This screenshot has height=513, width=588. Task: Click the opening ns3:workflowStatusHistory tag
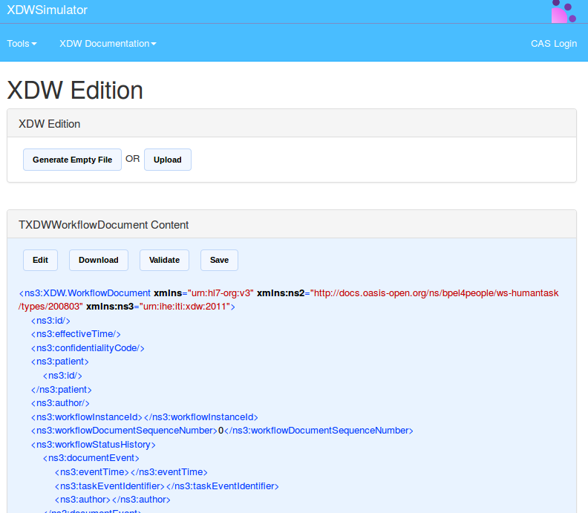pos(94,444)
